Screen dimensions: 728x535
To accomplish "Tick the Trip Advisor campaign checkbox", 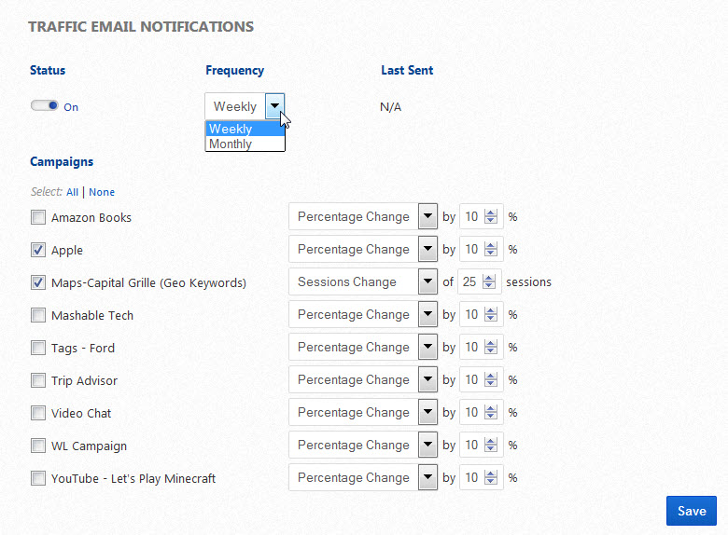I will click(38, 380).
